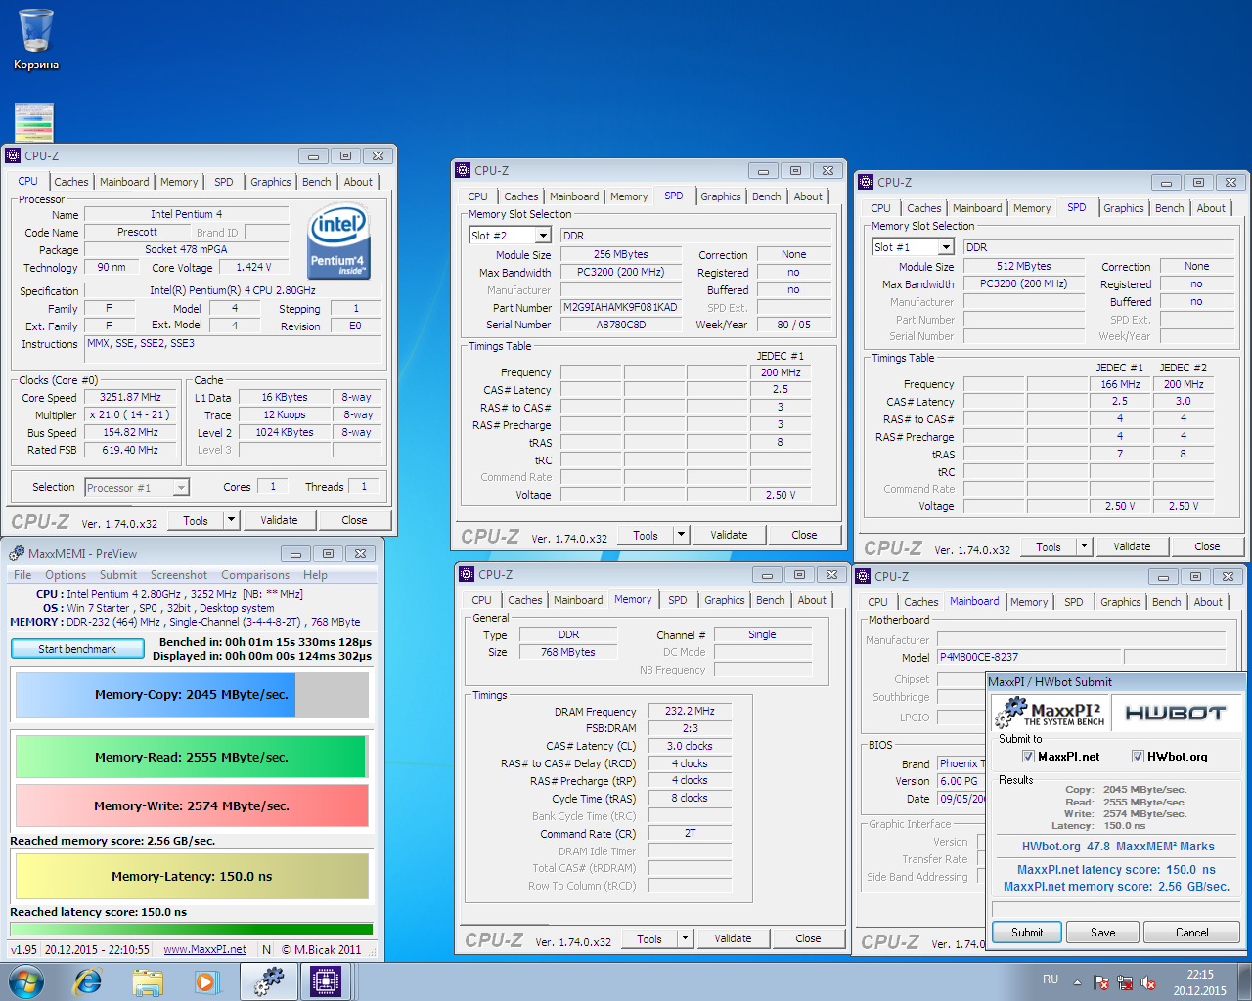Click the Intel Pentium 4 inside logo
1252x1001 pixels.
[x=337, y=242]
